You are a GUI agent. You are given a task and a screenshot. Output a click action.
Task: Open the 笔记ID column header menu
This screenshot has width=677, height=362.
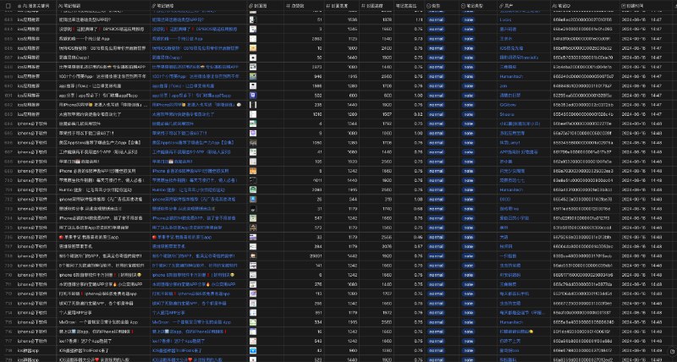point(585,6)
